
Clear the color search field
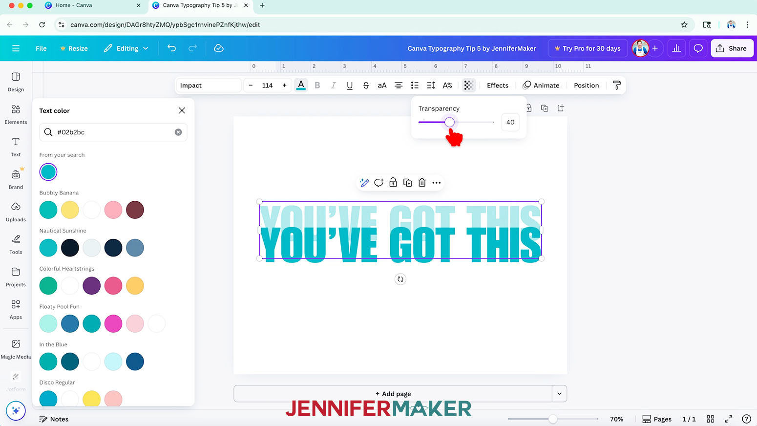pos(178,132)
